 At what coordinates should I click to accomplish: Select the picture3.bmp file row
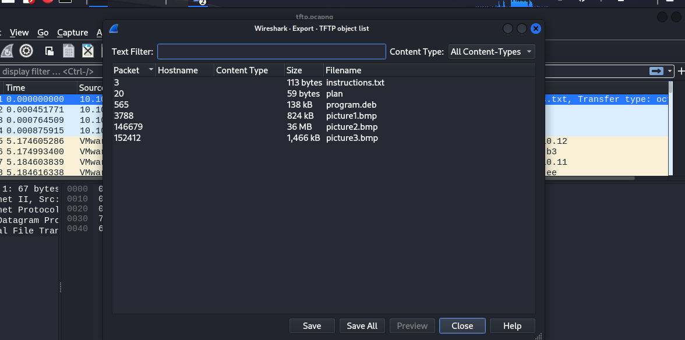point(324,138)
